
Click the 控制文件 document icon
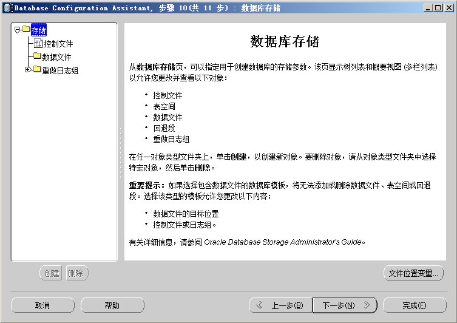pyautogui.click(x=38, y=43)
